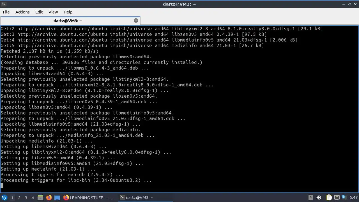Click the show desktop icon in the panel

[57, 198]
